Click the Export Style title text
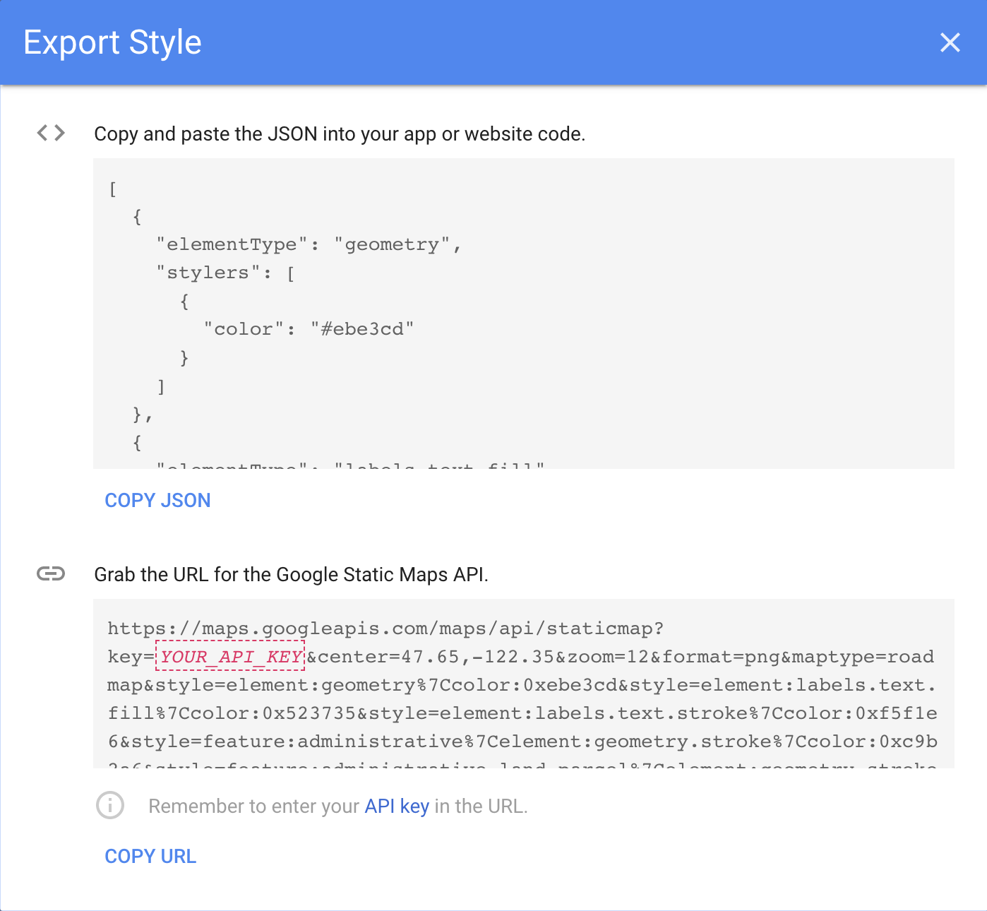The width and height of the screenshot is (987, 911). tap(113, 42)
